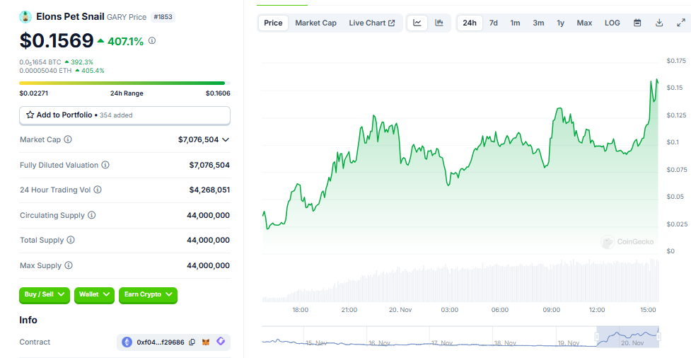Click the Max Supply info icon
The image size is (691, 358).
coord(69,265)
